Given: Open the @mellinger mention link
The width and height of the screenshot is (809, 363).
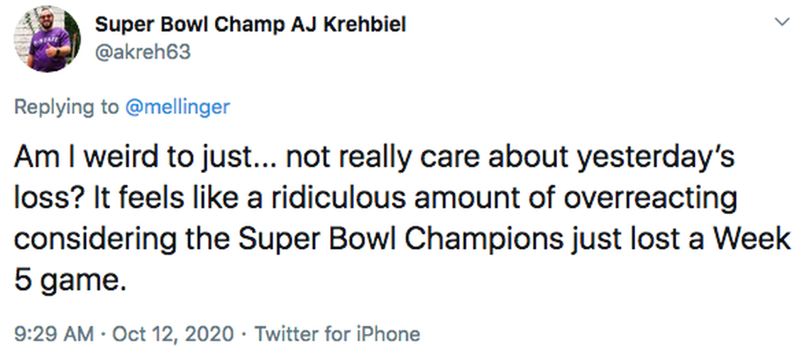Looking at the screenshot, I should (x=177, y=107).
